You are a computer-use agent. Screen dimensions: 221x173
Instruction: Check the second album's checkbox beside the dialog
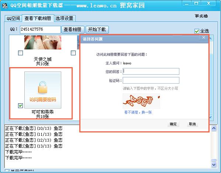pos(73,53)
